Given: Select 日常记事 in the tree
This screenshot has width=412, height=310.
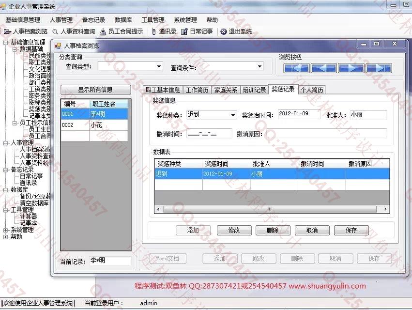Looking at the screenshot, I should [31, 176].
